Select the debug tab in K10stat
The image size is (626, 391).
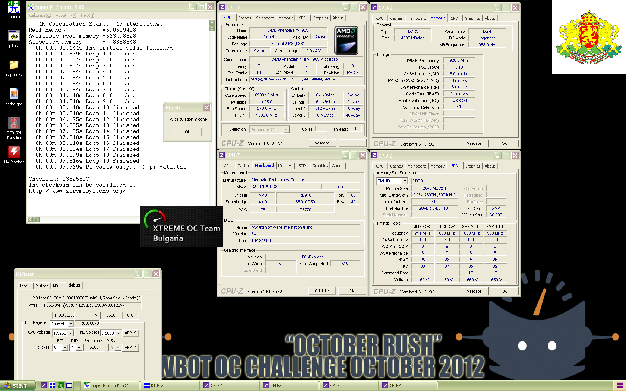pos(74,285)
